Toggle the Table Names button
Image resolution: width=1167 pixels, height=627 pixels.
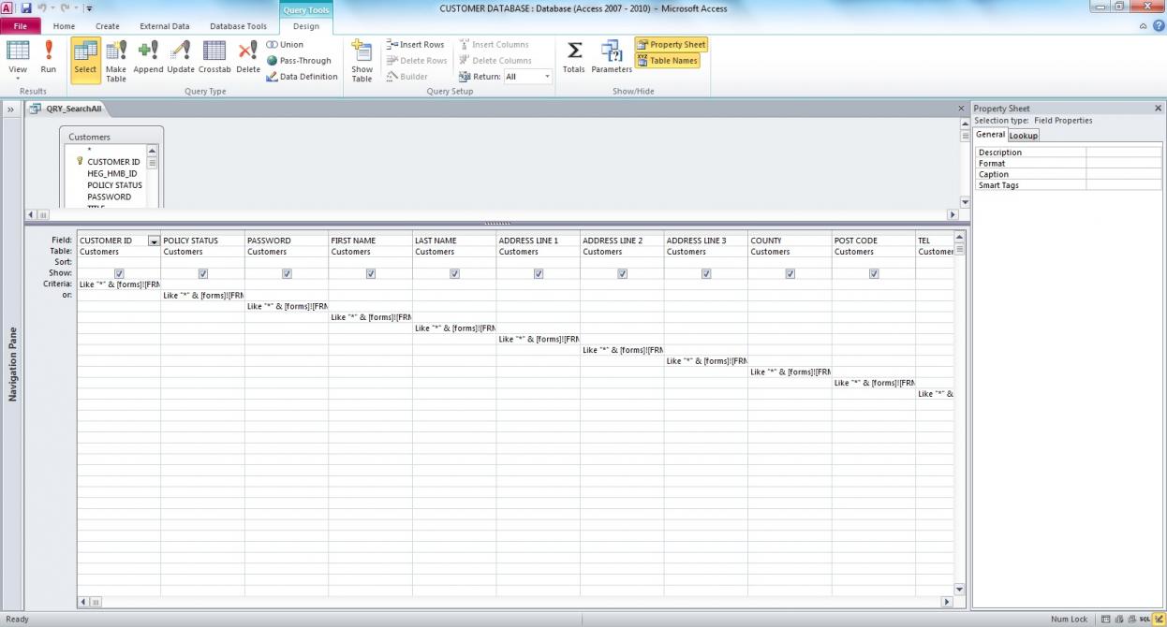668,61
